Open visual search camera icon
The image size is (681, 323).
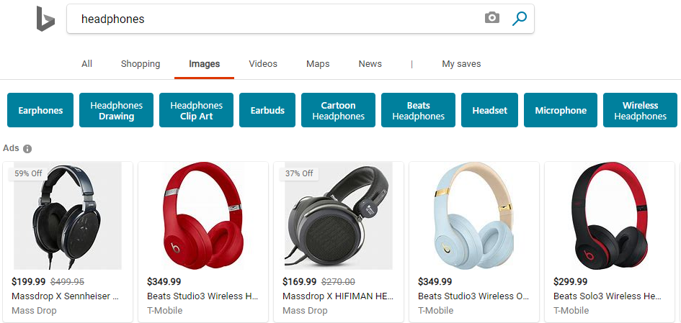click(x=491, y=19)
